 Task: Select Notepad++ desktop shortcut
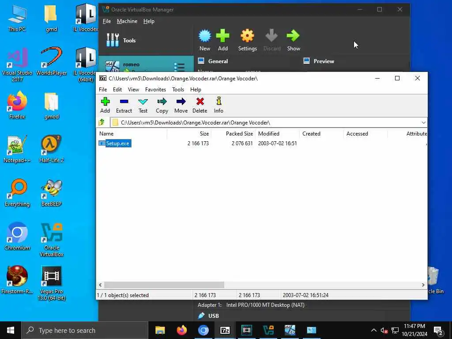click(x=17, y=149)
